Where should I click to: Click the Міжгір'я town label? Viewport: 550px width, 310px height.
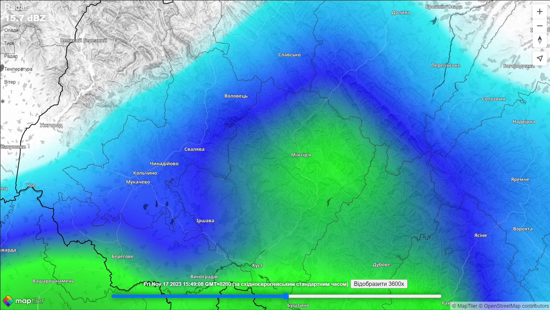point(301,155)
